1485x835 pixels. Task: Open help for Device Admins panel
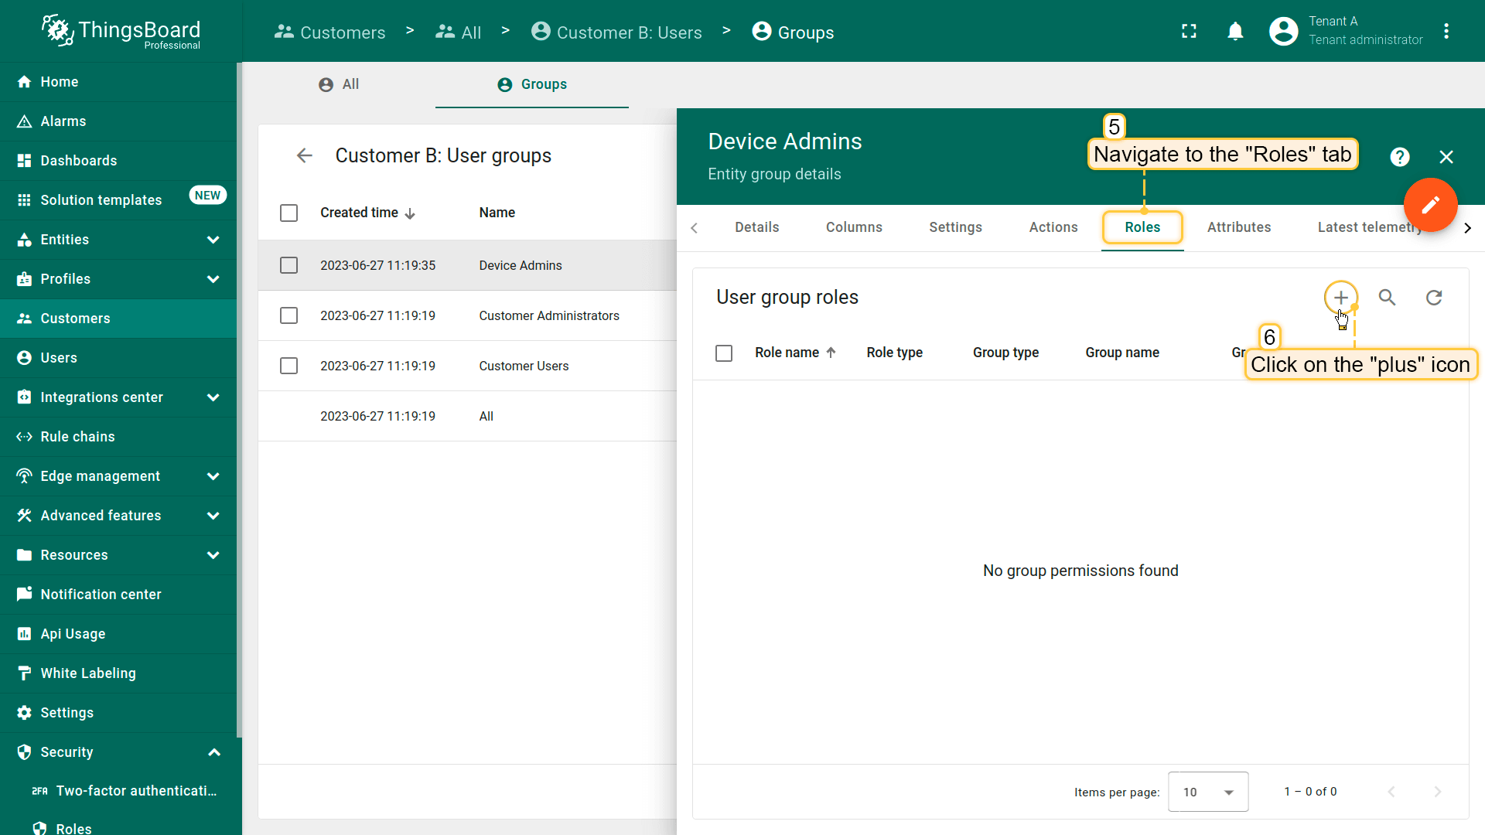click(x=1399, y=157)
